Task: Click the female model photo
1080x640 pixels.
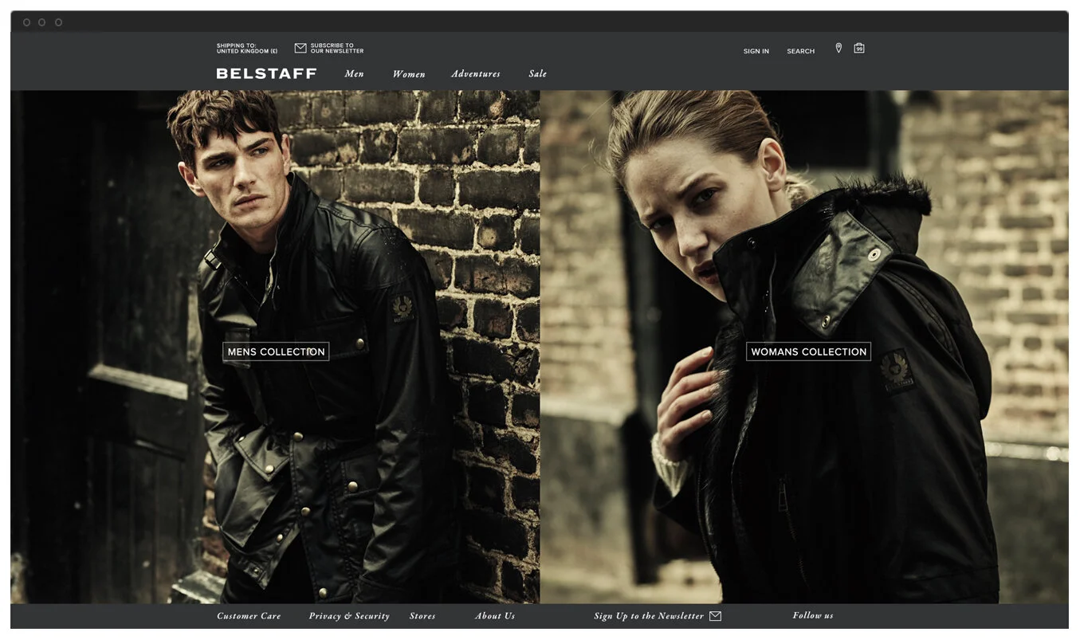Action: pos(804,347)
